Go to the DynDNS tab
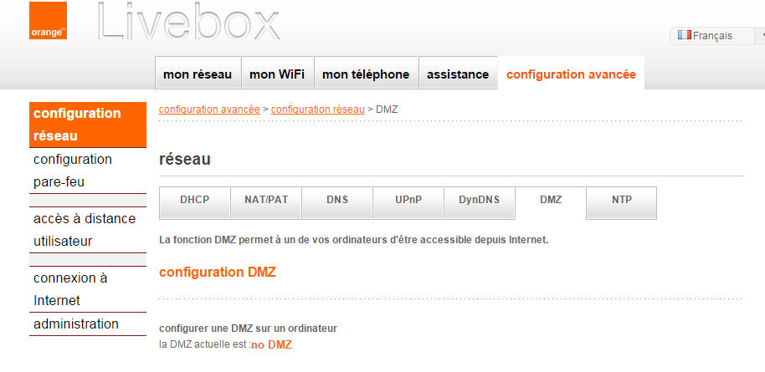Screen dimensions: 765x372 pyautogui.click(x=480, y=201)
